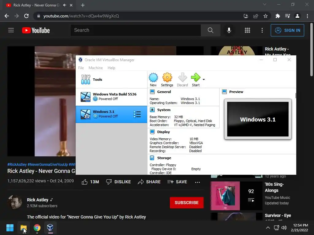Close the Rick Astley tab
314x235 pixels.
(71, 5)
